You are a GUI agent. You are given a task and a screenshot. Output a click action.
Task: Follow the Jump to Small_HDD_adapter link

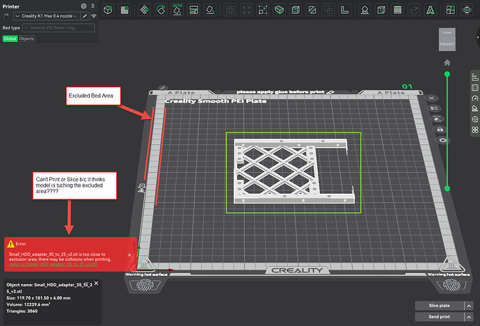[54, 264]
